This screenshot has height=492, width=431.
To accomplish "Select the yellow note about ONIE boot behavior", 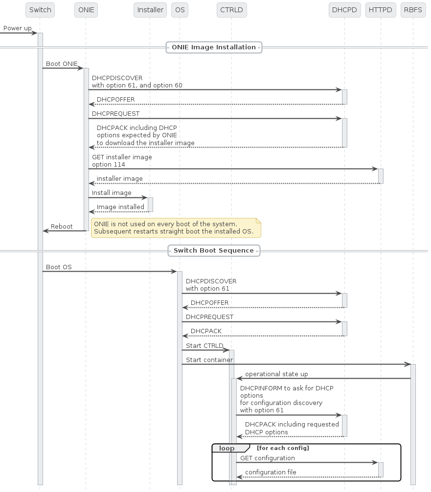I will click(176, 228).
